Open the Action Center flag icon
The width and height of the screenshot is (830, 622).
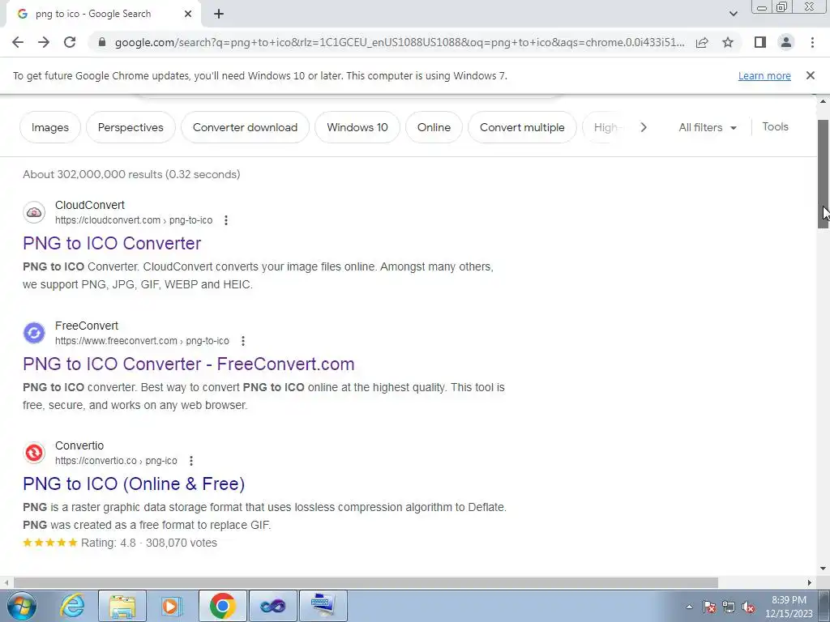pos(709,607)
